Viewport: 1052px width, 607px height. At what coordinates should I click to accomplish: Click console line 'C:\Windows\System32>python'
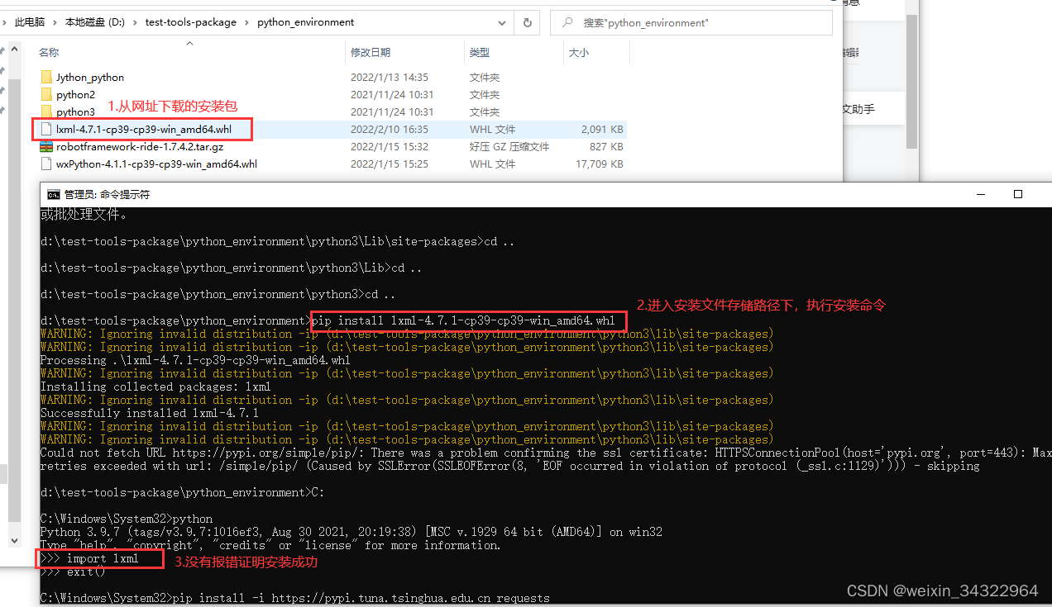[x=127, y=519]
